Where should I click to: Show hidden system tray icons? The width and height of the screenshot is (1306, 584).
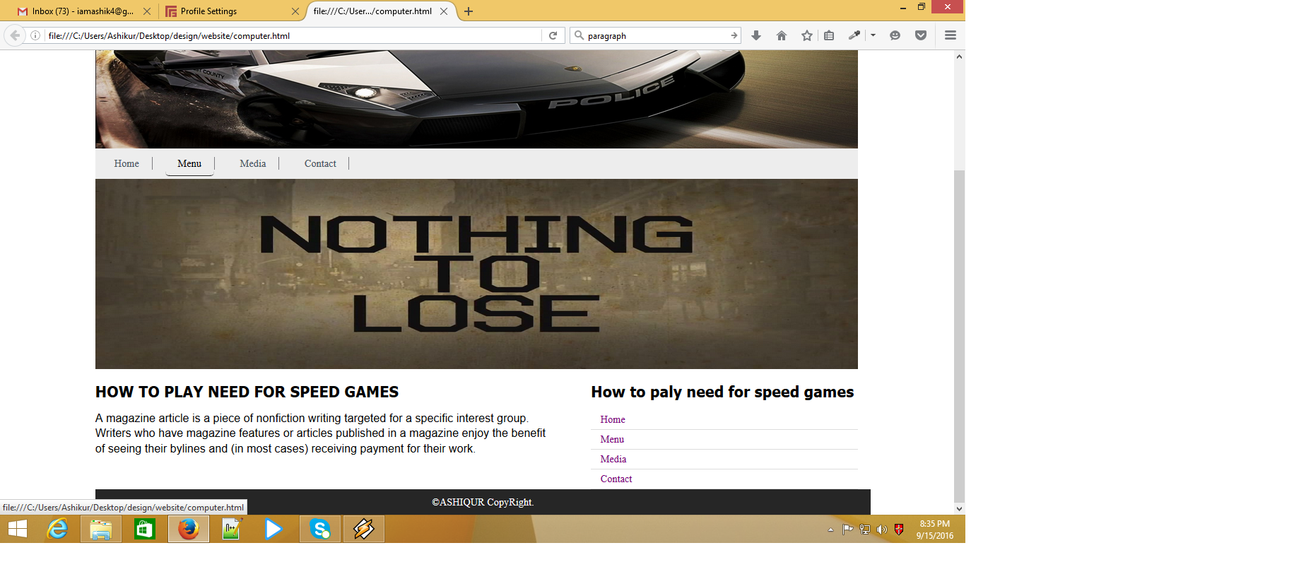coord(830,530)
